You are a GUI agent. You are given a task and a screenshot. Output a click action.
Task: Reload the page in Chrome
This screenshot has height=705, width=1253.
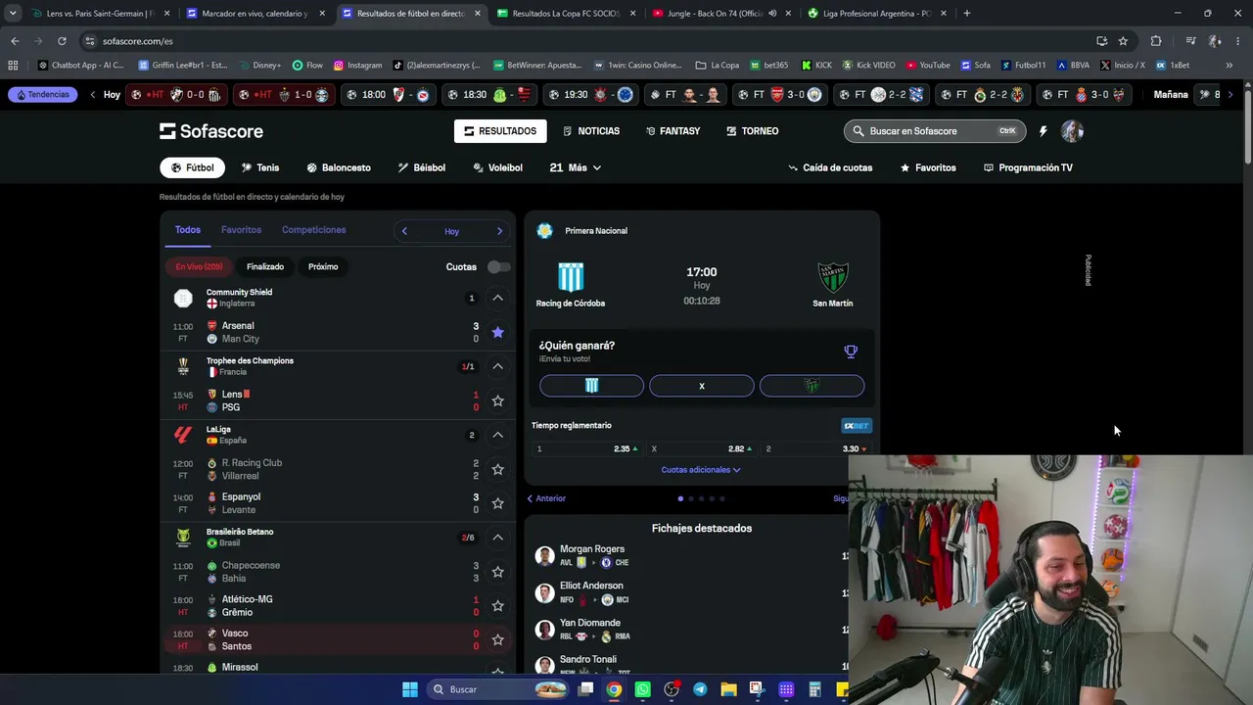tap(62, 41)
